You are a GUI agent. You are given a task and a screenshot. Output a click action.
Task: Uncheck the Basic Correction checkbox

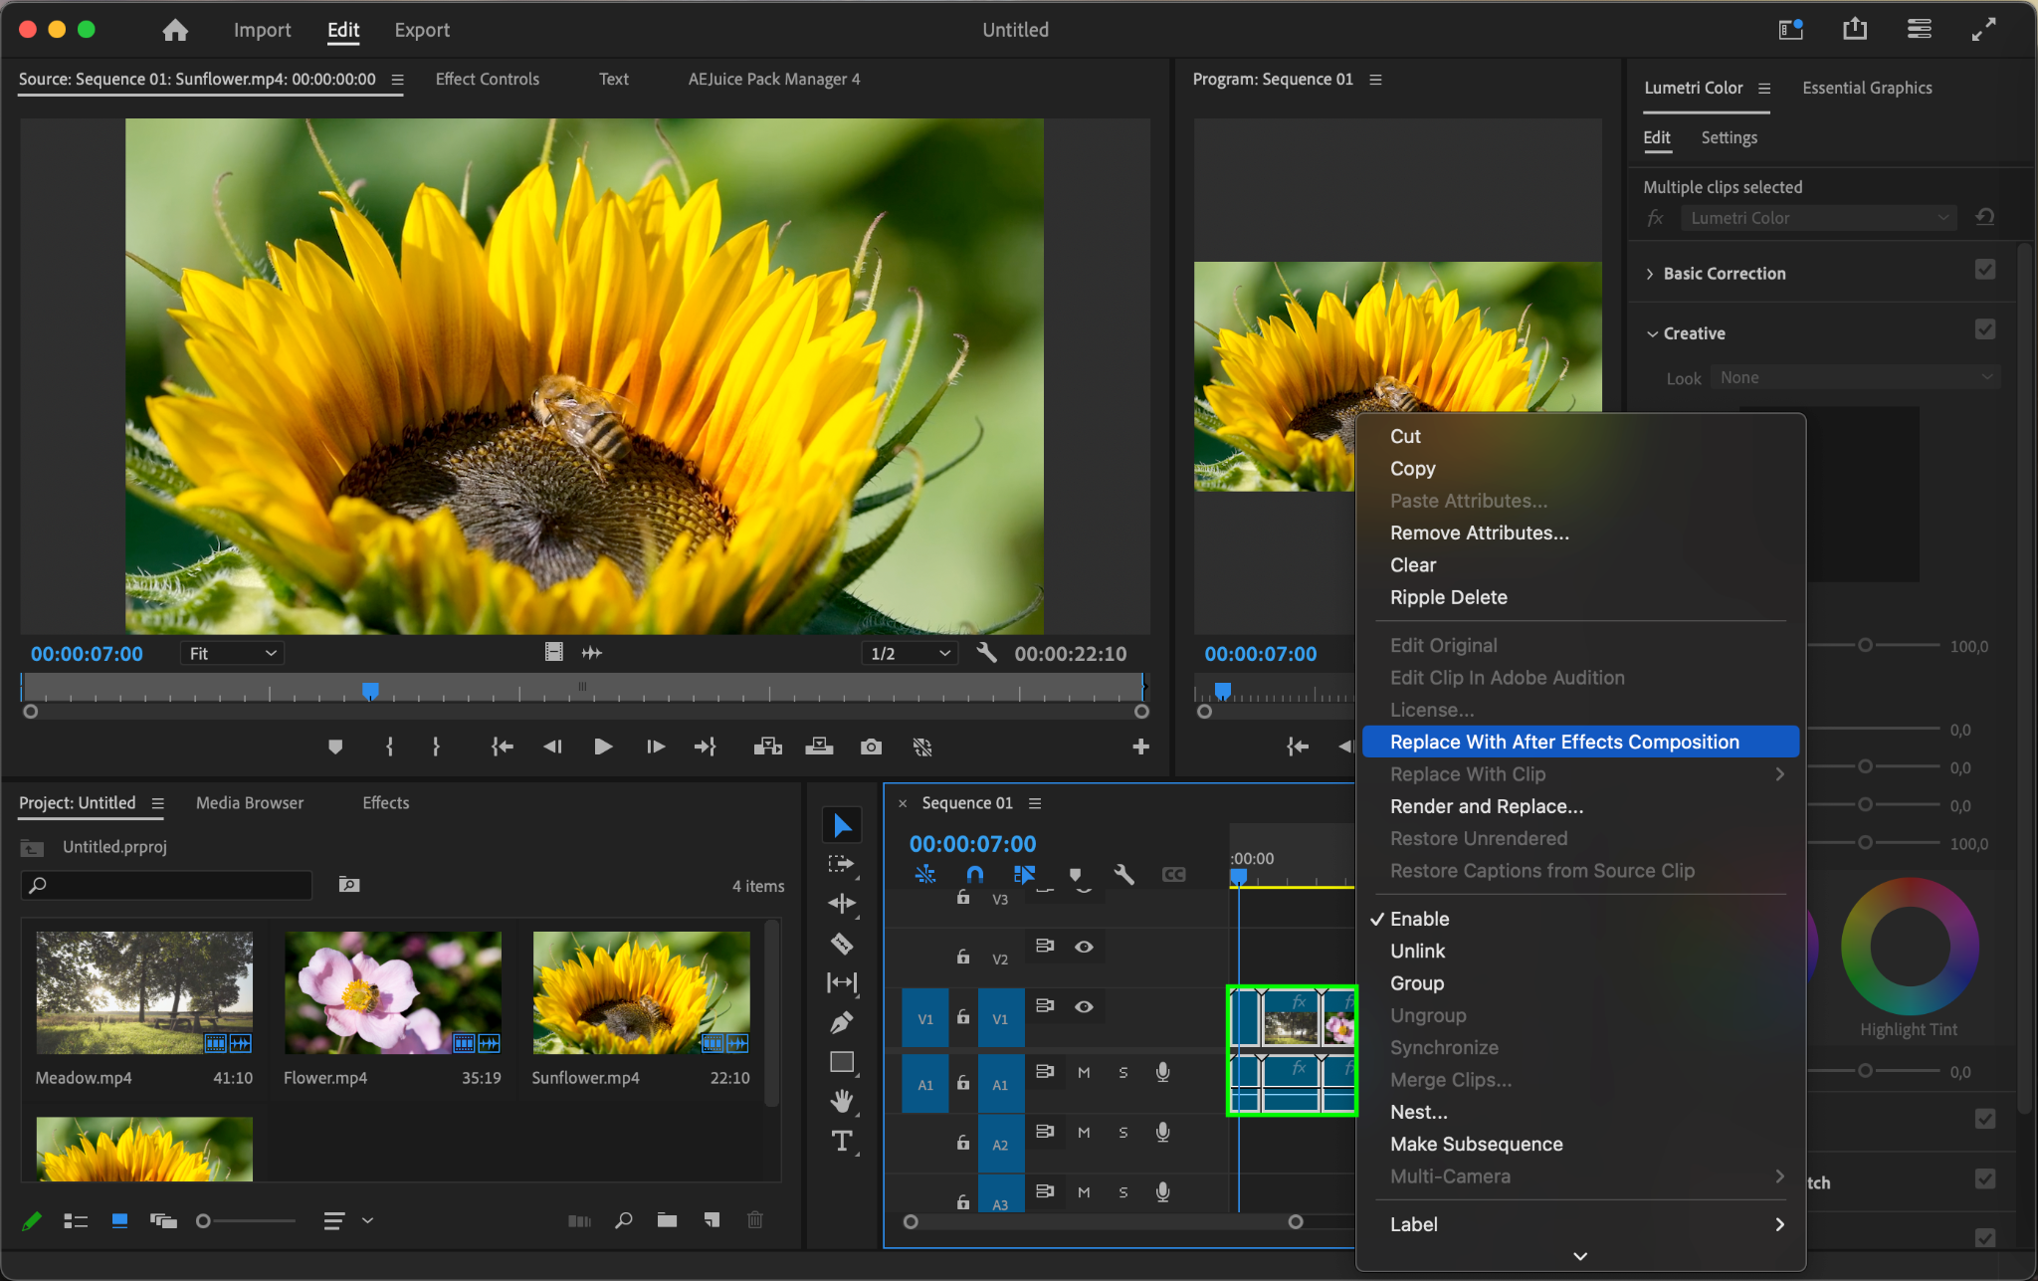click(1984, 270)
